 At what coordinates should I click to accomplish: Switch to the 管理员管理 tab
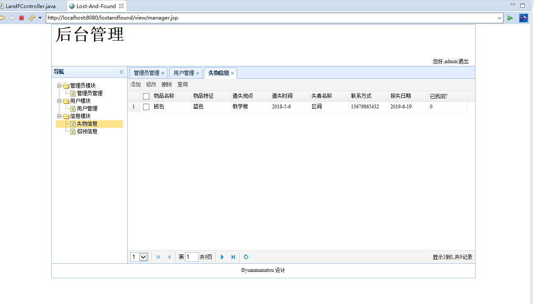click(x=146, y=73)
